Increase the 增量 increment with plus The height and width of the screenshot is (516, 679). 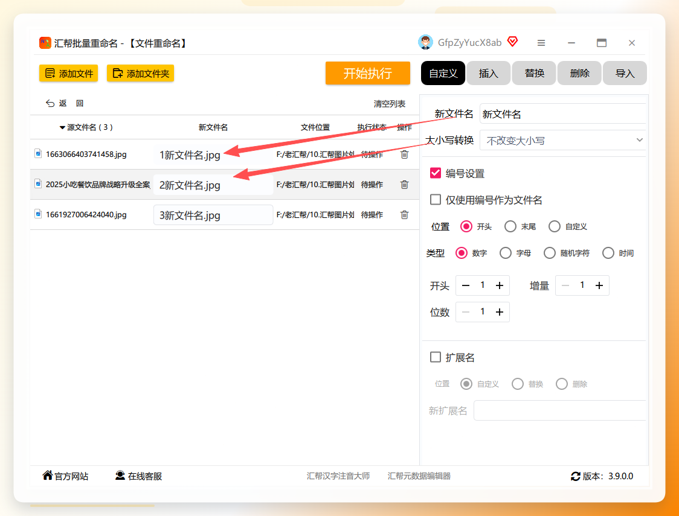pyautogui.click(x=599, y=285)
